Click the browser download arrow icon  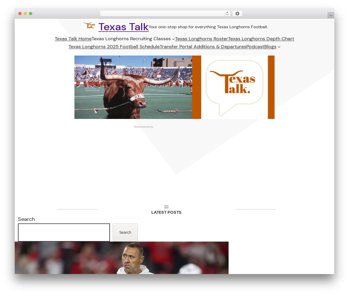237,14
